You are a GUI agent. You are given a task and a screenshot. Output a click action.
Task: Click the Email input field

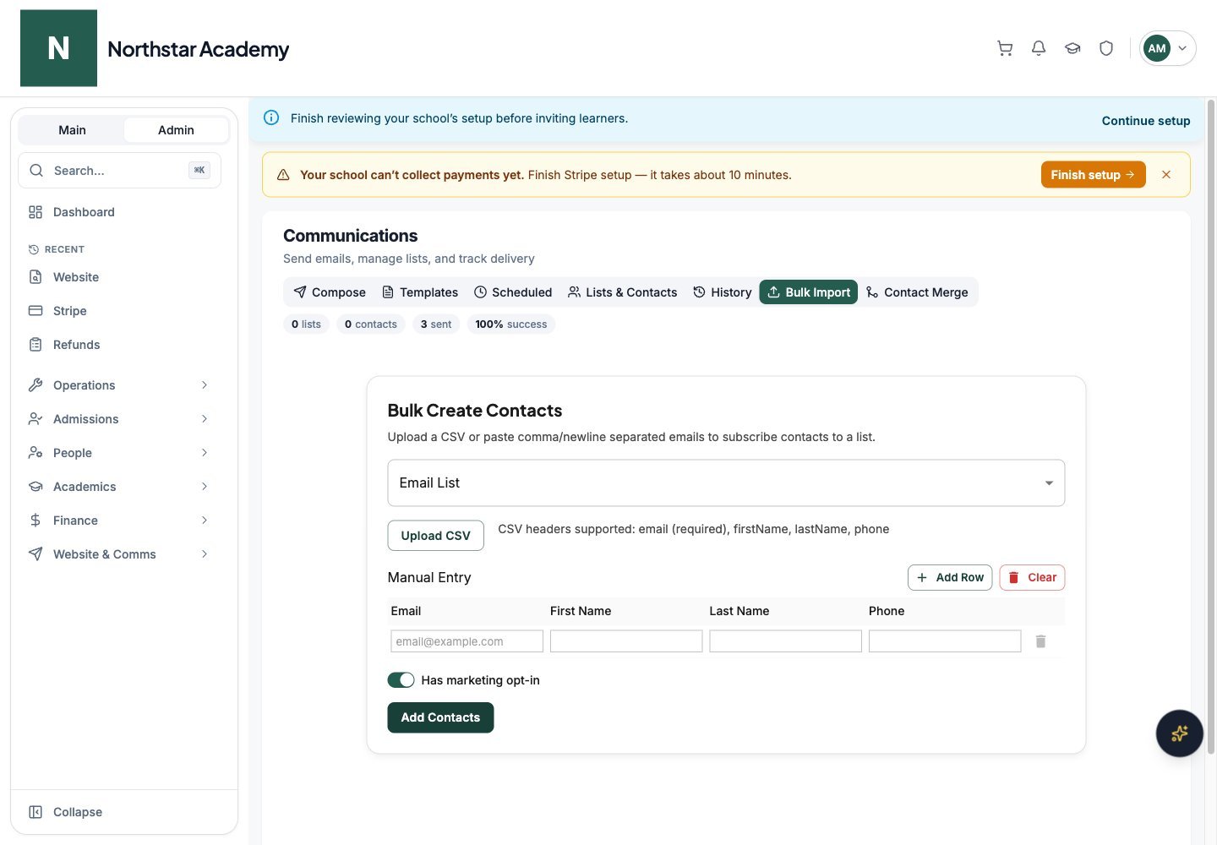tap(467, 641)
